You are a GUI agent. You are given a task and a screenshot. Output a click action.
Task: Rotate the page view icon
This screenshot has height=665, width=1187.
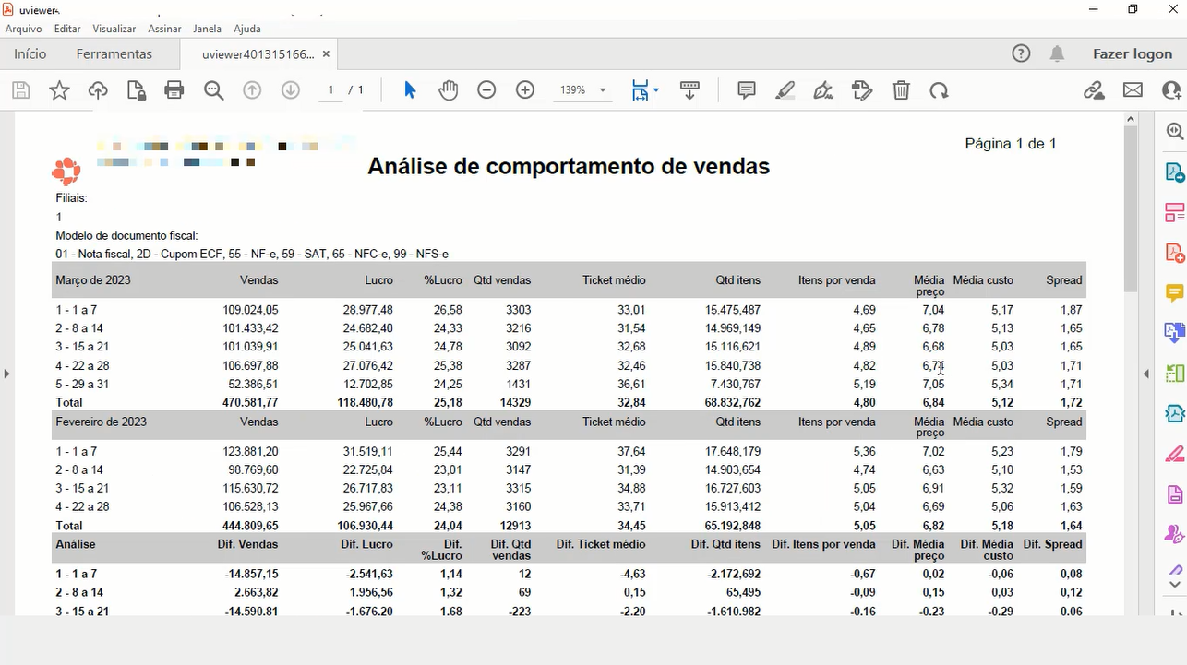(939, 90)
